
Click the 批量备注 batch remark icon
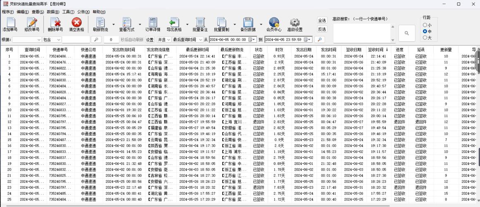(x=200, y=24)
